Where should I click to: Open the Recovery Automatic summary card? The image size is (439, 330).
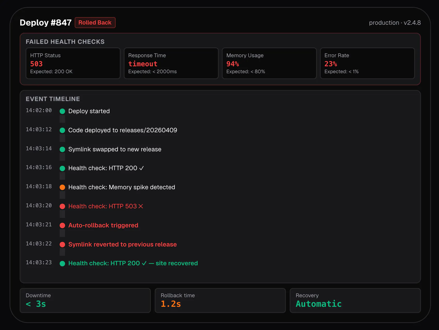click(355, 300)
